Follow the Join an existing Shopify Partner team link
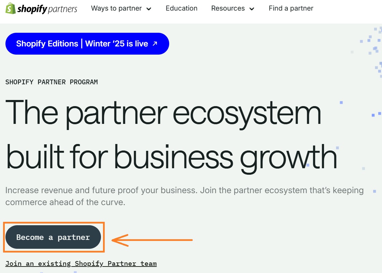The image size is (382, 273). (81, 263)
